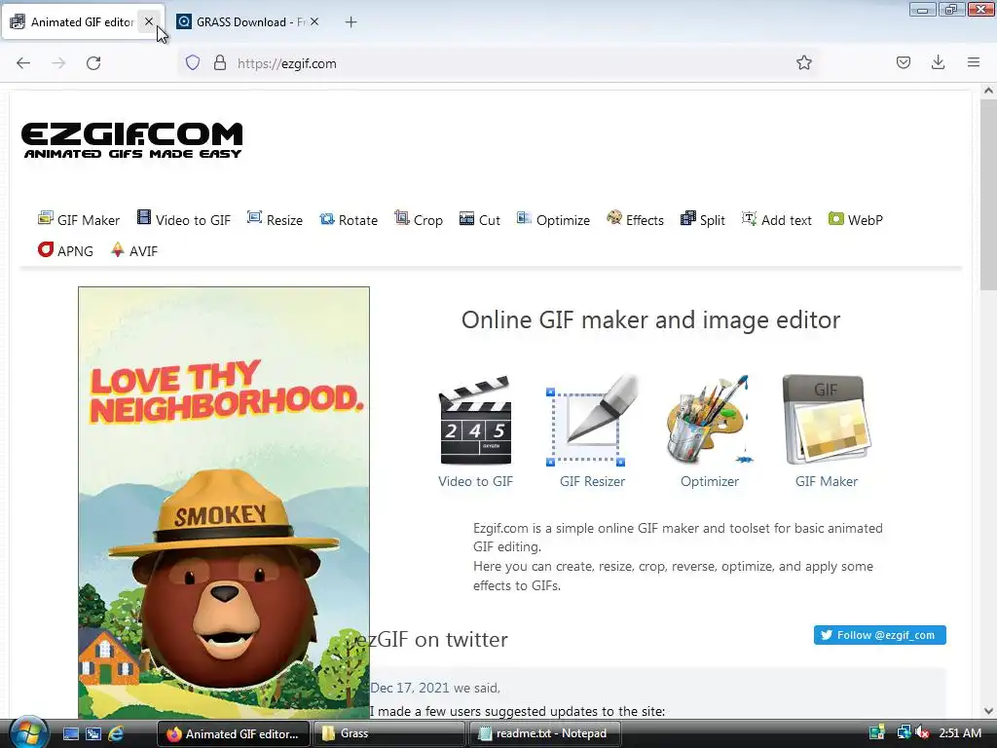Click the GIF Maker text link under icon
Viewport: 997px width, 748px height.
click(826, 481)
